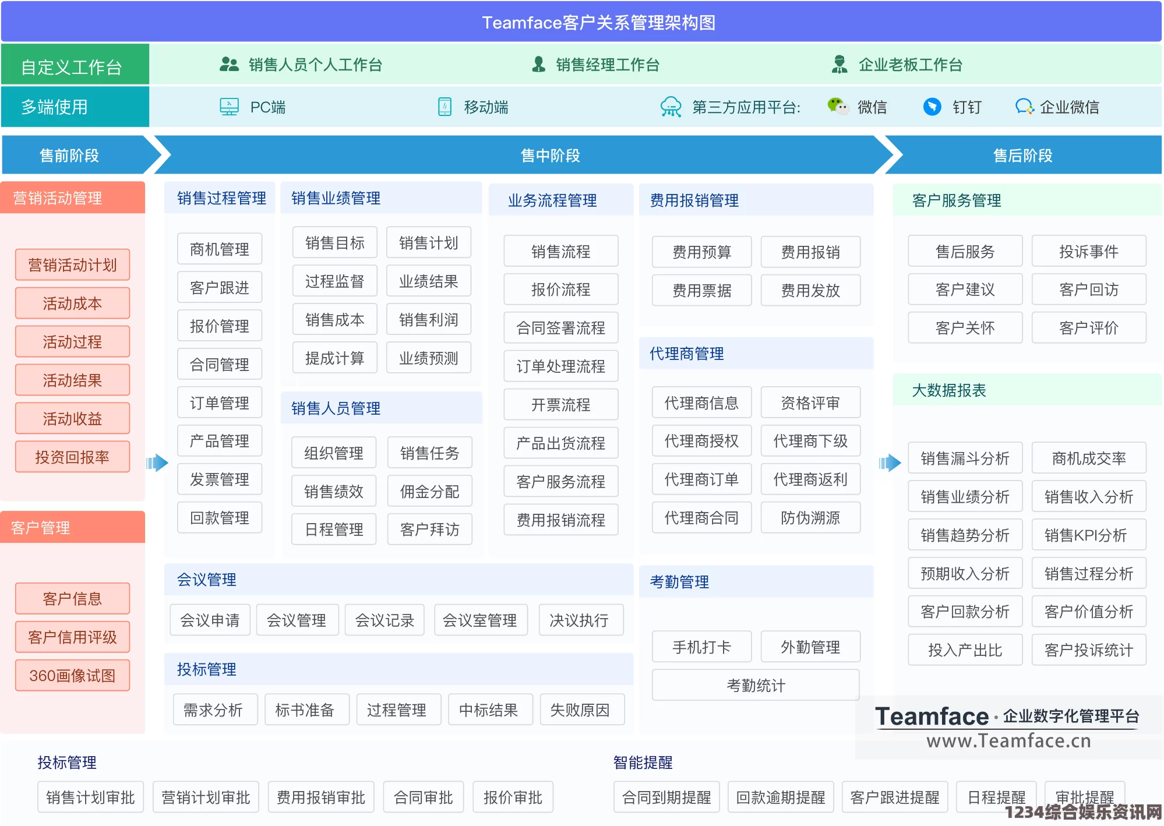The height and width of the screenshot is (826, 1164).
Task: Click the 大数据报表 section header
Action: click(1027, 390)
